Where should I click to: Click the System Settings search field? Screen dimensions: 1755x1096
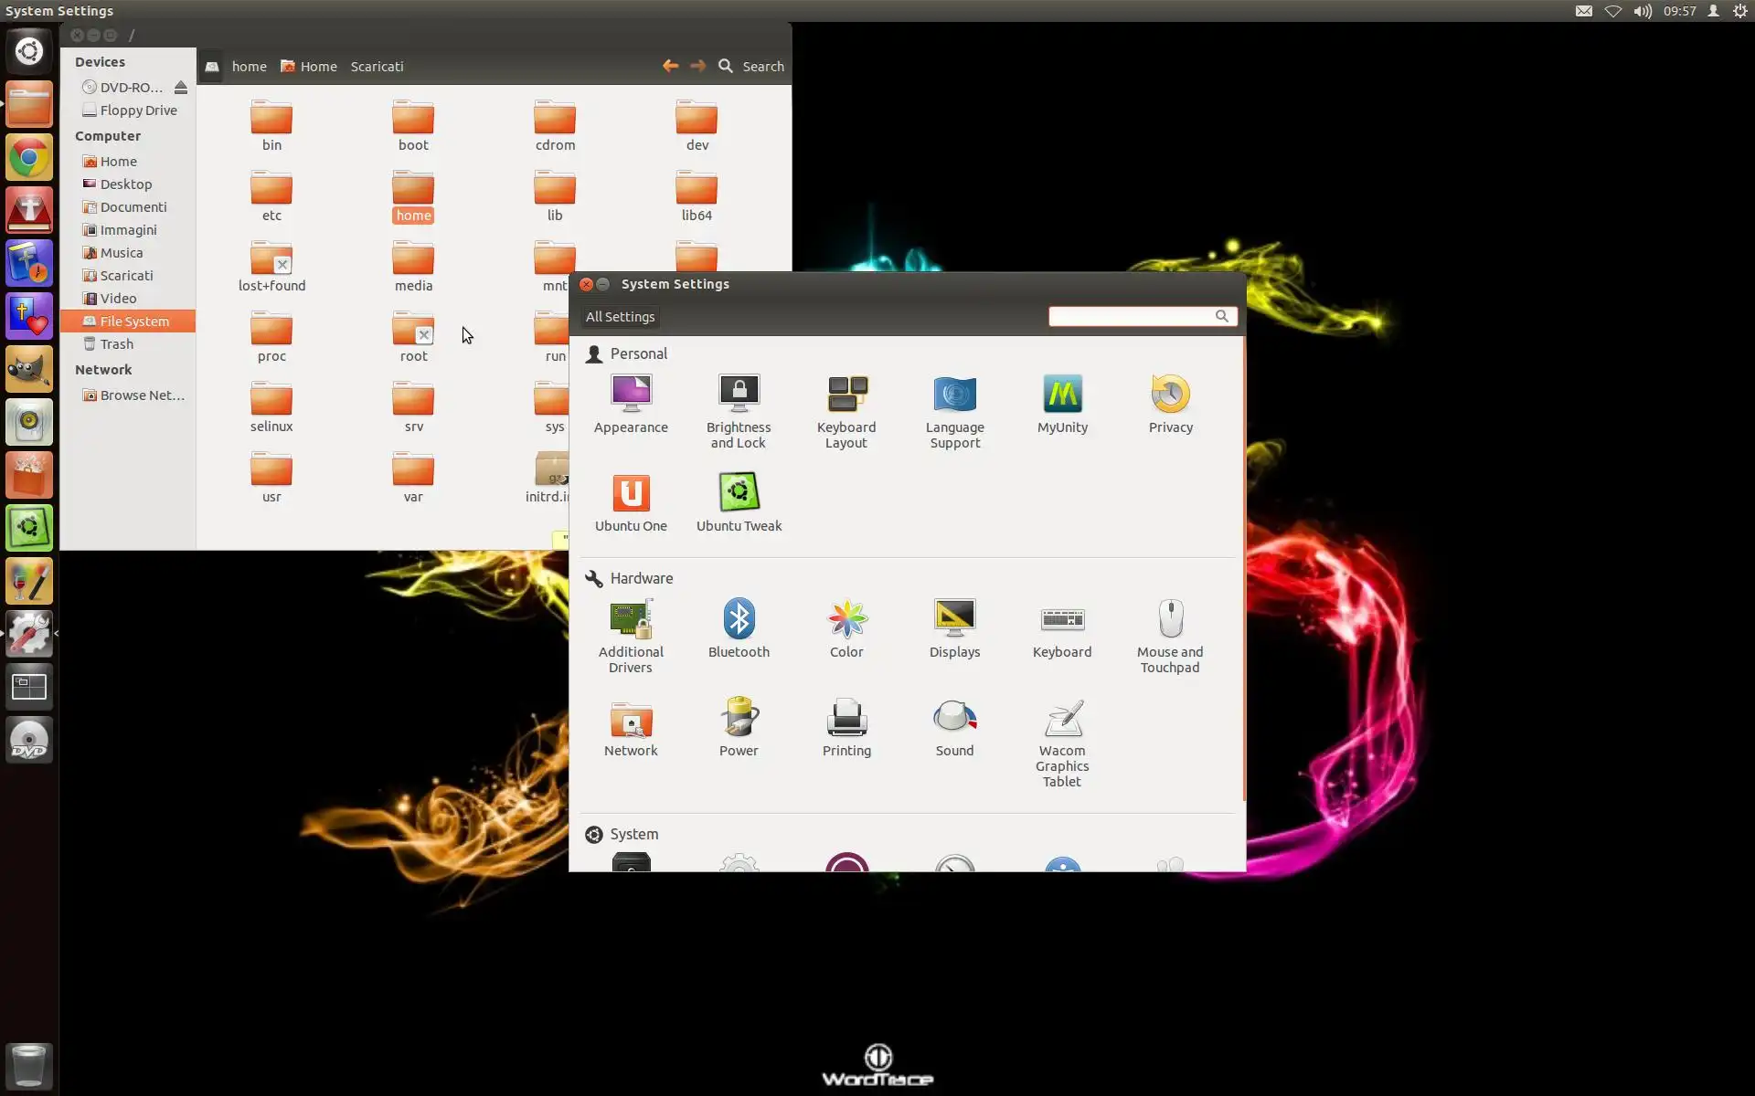point(1131,316)
